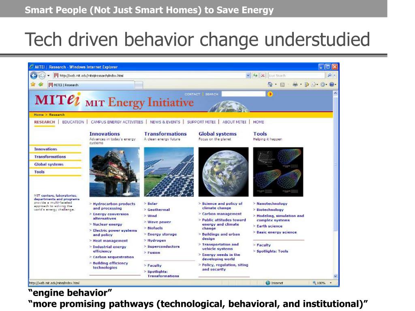This screenshot has width=415, height=311.
Task: Click the Earth globe thumbnail image
Action: (224, 172)
